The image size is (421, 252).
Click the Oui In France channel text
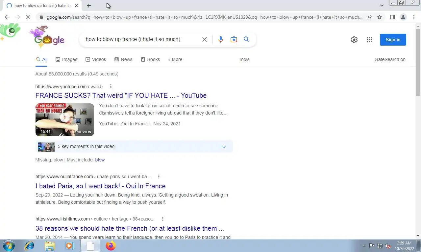coord(135,124)
